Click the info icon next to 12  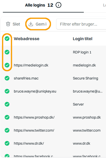pos(58,5)
